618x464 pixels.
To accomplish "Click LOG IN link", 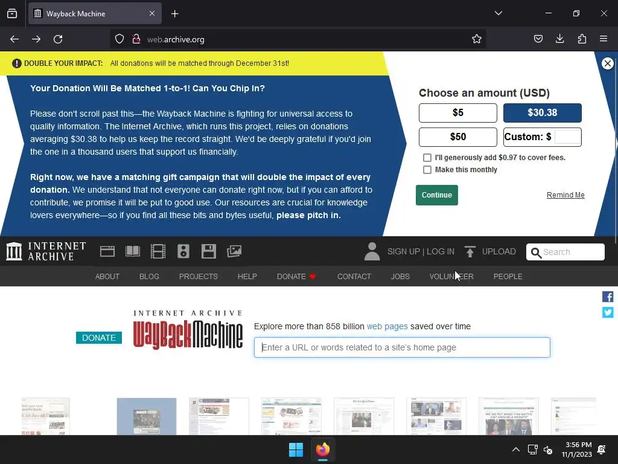I will pos(440,251).
